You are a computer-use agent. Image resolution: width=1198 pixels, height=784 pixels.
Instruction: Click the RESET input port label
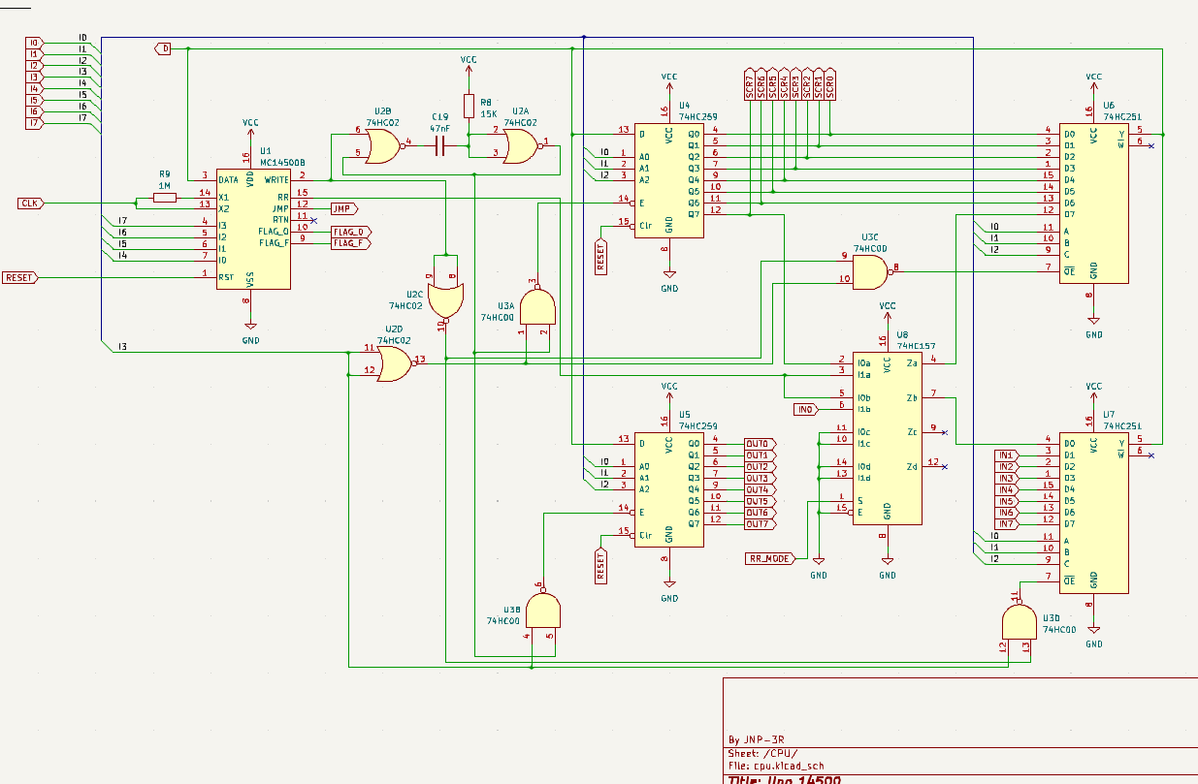pyautogui.click(x=23, y=277)
